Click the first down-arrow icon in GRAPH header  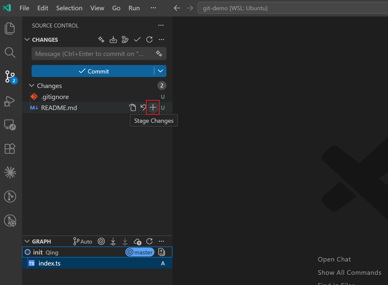[x=113, y=241]
